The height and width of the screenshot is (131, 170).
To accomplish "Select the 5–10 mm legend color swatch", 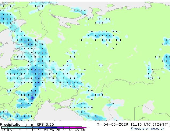I will pyautogui.click(x=29, y=128).
